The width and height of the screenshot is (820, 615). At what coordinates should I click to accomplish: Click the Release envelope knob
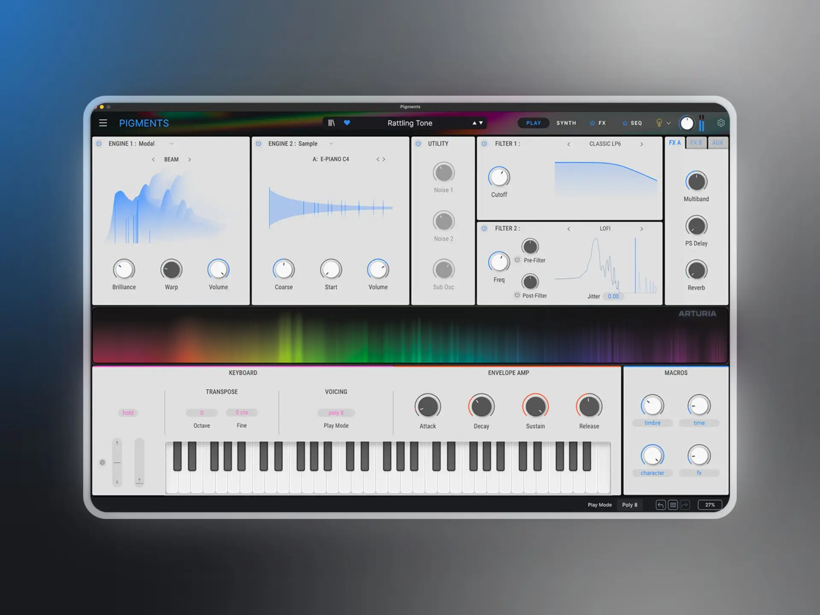tap(589, 406)
